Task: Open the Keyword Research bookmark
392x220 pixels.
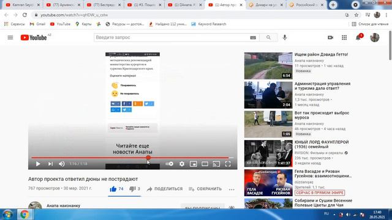Action: pos(208,24)
